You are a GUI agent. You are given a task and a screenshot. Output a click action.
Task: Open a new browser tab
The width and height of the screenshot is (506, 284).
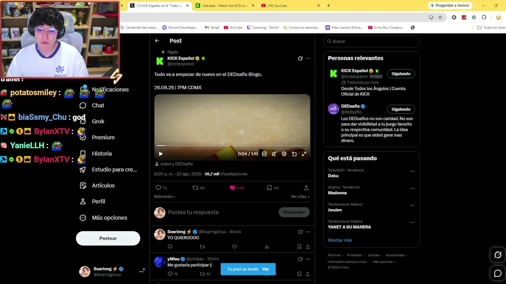pos(329,6)
